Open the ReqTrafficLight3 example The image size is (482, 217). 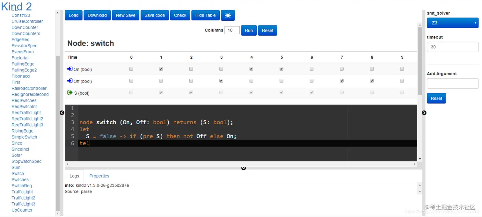coord(27,125)
